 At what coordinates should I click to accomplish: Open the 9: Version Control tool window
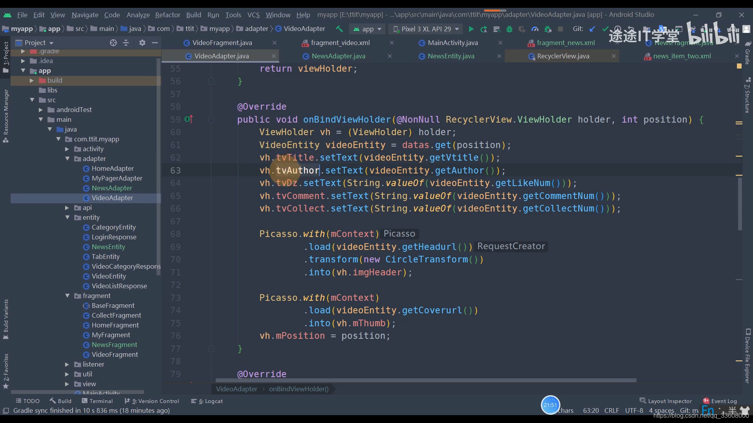coord(151,401)
